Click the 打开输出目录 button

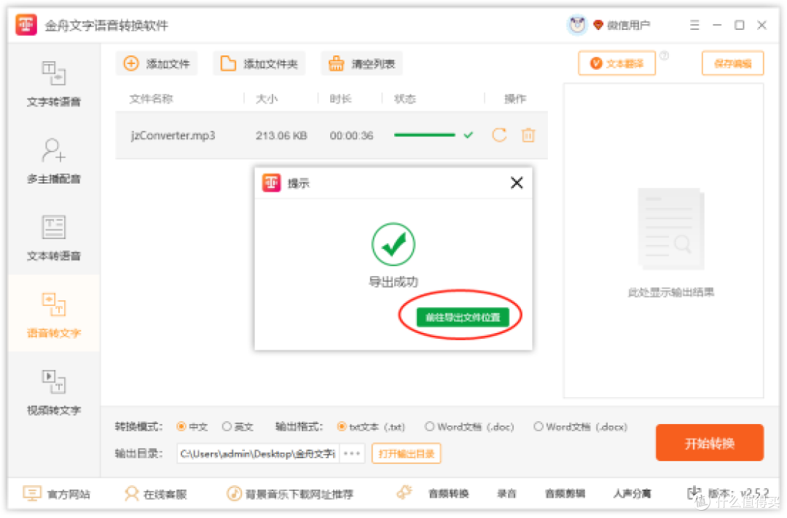(406, 454)
